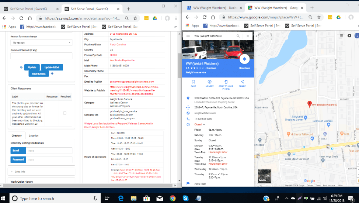This screenshot has width=359, height=203.
Task: Click the Send to your phone icon
Action: tap(226, 82)
